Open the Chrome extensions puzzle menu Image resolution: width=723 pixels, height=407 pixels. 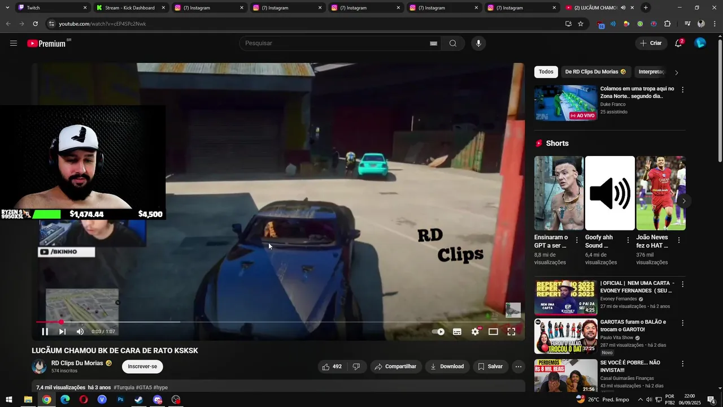coord(668,24)
